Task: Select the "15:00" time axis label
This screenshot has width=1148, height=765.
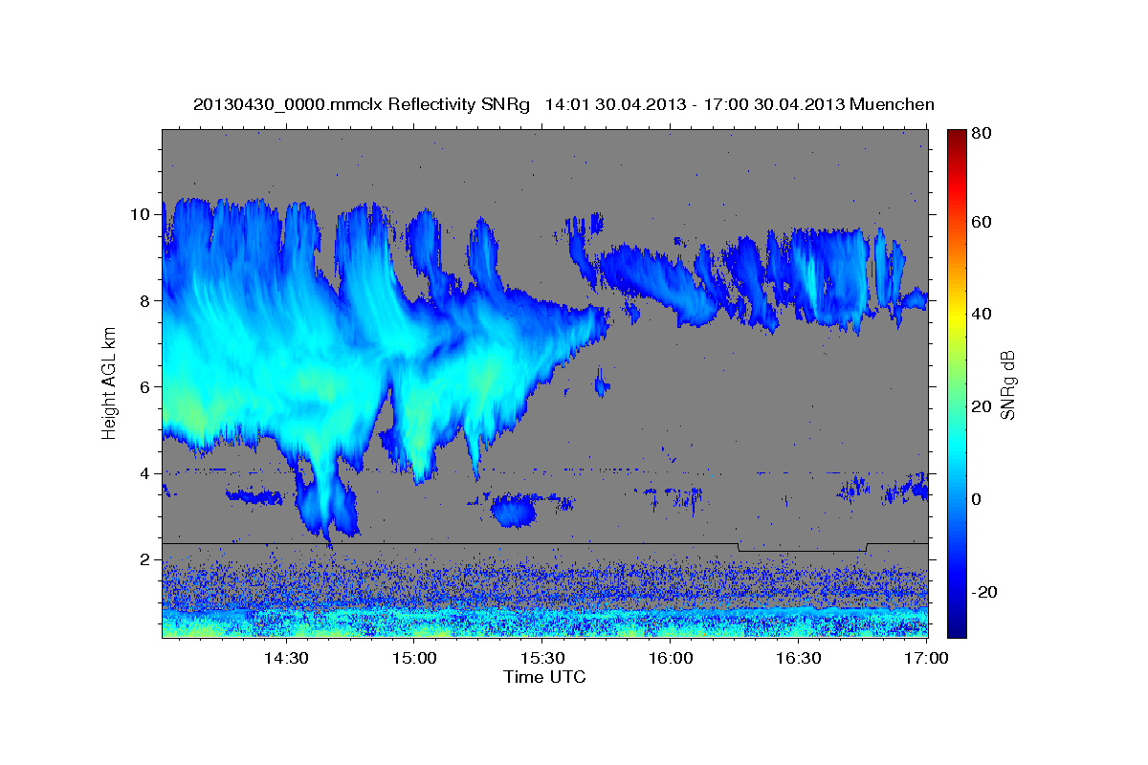Action: 414,659
